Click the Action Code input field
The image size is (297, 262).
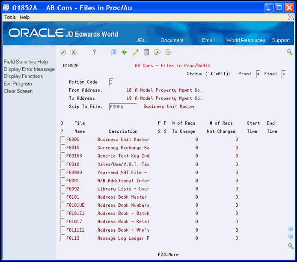tap(111, 82)
